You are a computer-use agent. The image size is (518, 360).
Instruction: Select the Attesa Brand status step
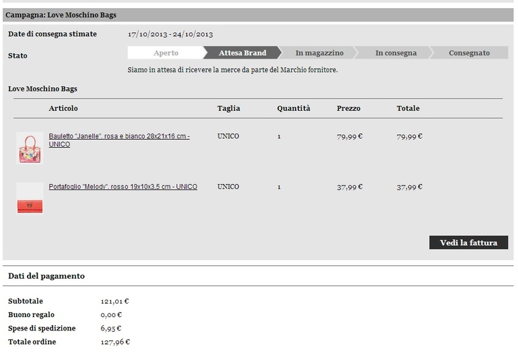[x=242, y=53]
